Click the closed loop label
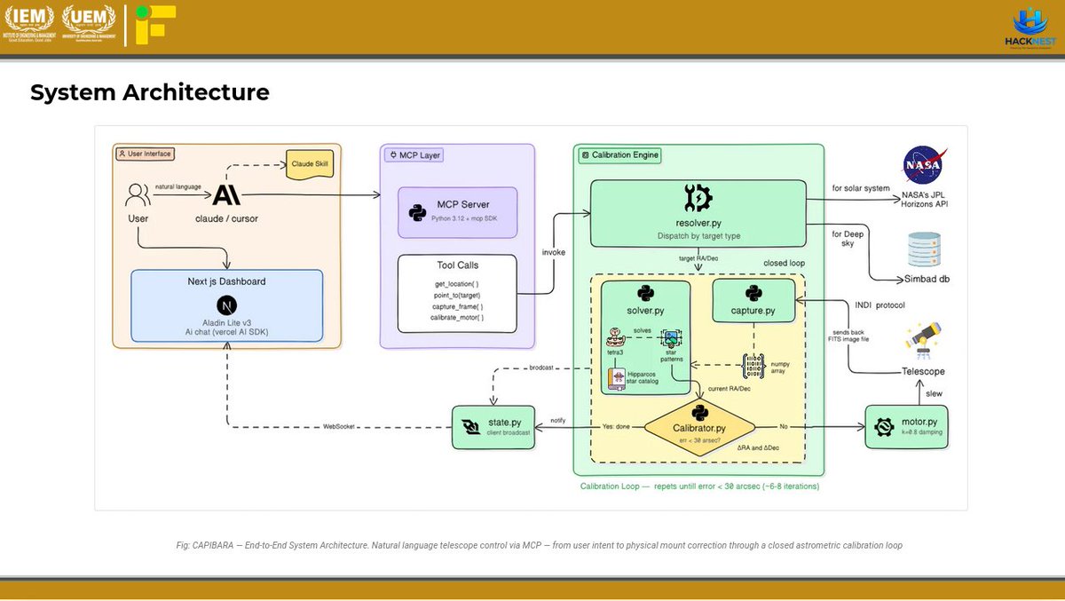This screenshot has height=601, width=1065. (x=784, y=264)
